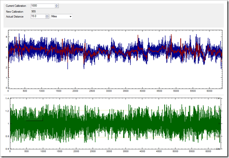Decrease Current Calibration with the down arrow
Image resolution: width=229 pixels, height=158 pixels.
coord(57,7)
